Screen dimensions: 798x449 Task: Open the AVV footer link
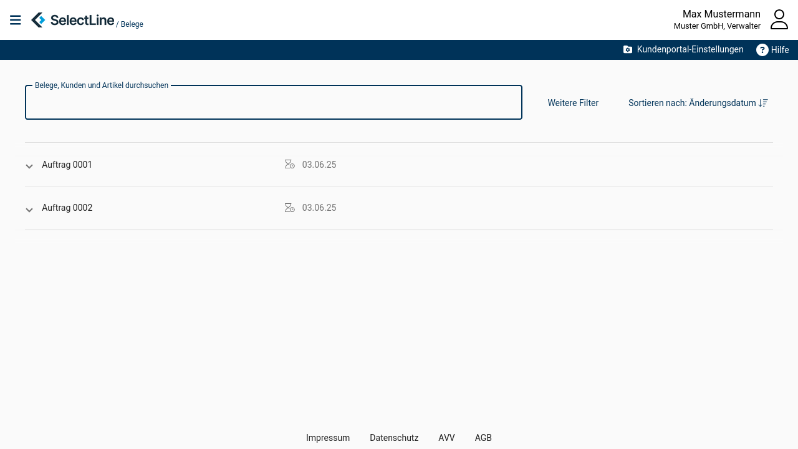coord(446,438)
